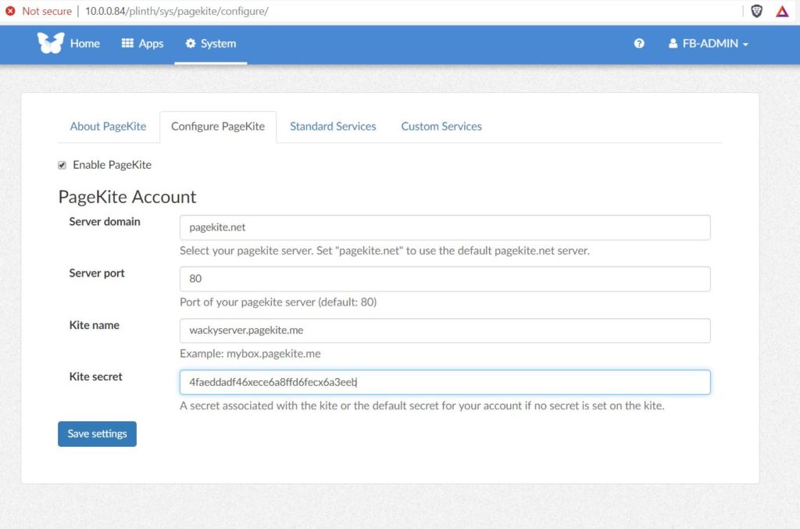Image resolution: width=800 pixels, height=529 pixels.
Task: Click the Enable PageKite label text
Action: 112,165
